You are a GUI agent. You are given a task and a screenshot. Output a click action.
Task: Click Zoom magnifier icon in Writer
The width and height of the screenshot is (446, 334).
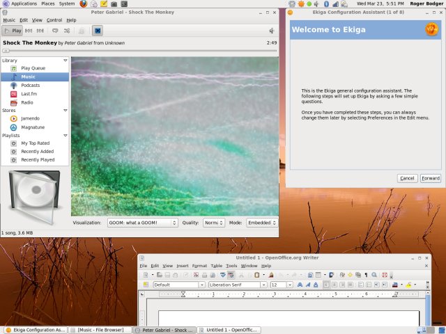tap(374, 275)
